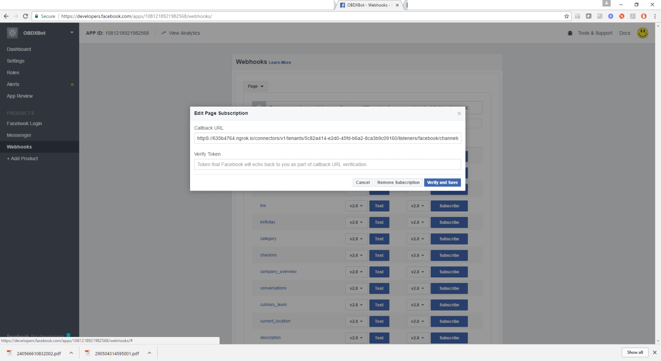Open the smiley face profile icon
The width and height of the screenshot is (661, 361).
643,33
